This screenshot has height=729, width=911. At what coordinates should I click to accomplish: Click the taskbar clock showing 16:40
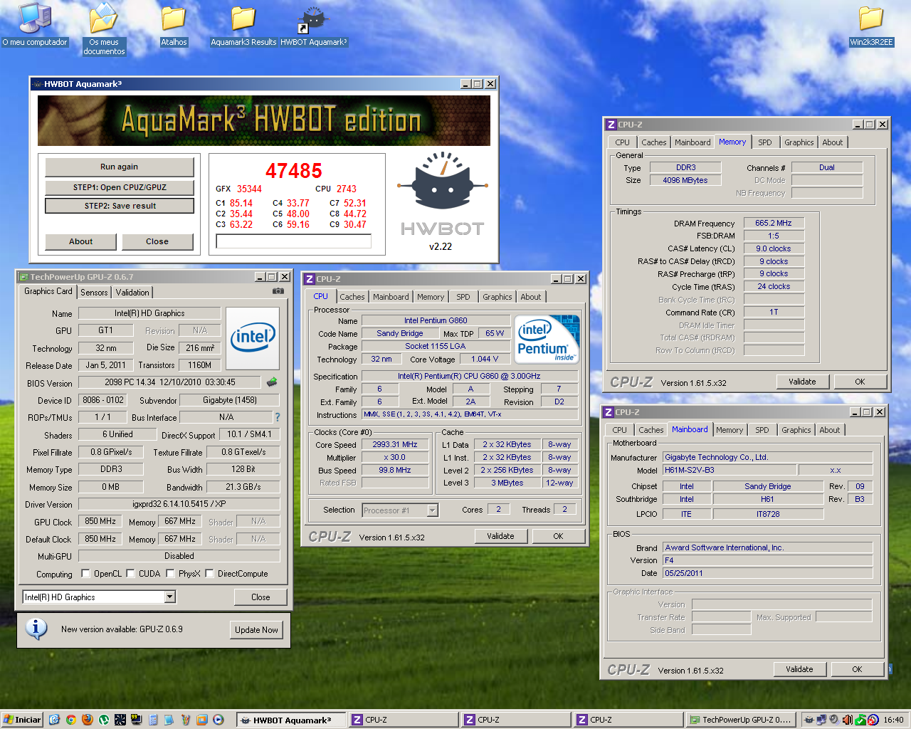pyautogui.click(x=893, y=720)
